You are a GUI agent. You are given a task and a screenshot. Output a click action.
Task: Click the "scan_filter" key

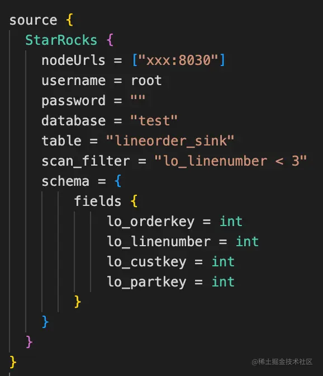pyautogui.click(x=85, y=161)
